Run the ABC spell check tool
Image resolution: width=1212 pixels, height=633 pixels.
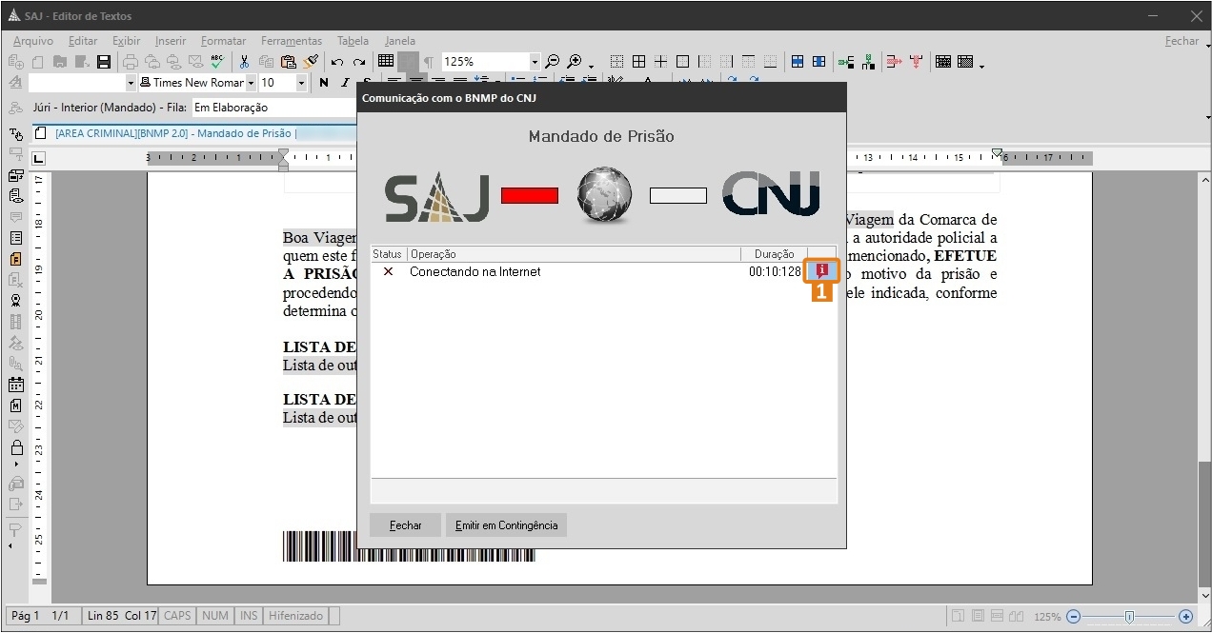point(217,62)
